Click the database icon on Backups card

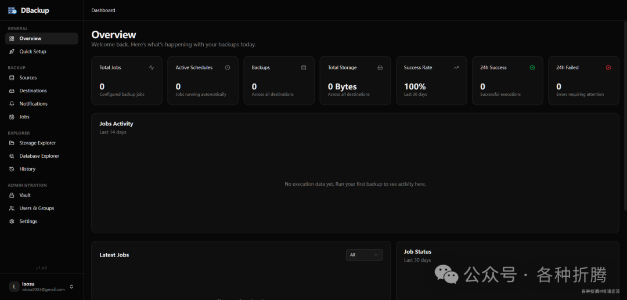coord(304,67)
